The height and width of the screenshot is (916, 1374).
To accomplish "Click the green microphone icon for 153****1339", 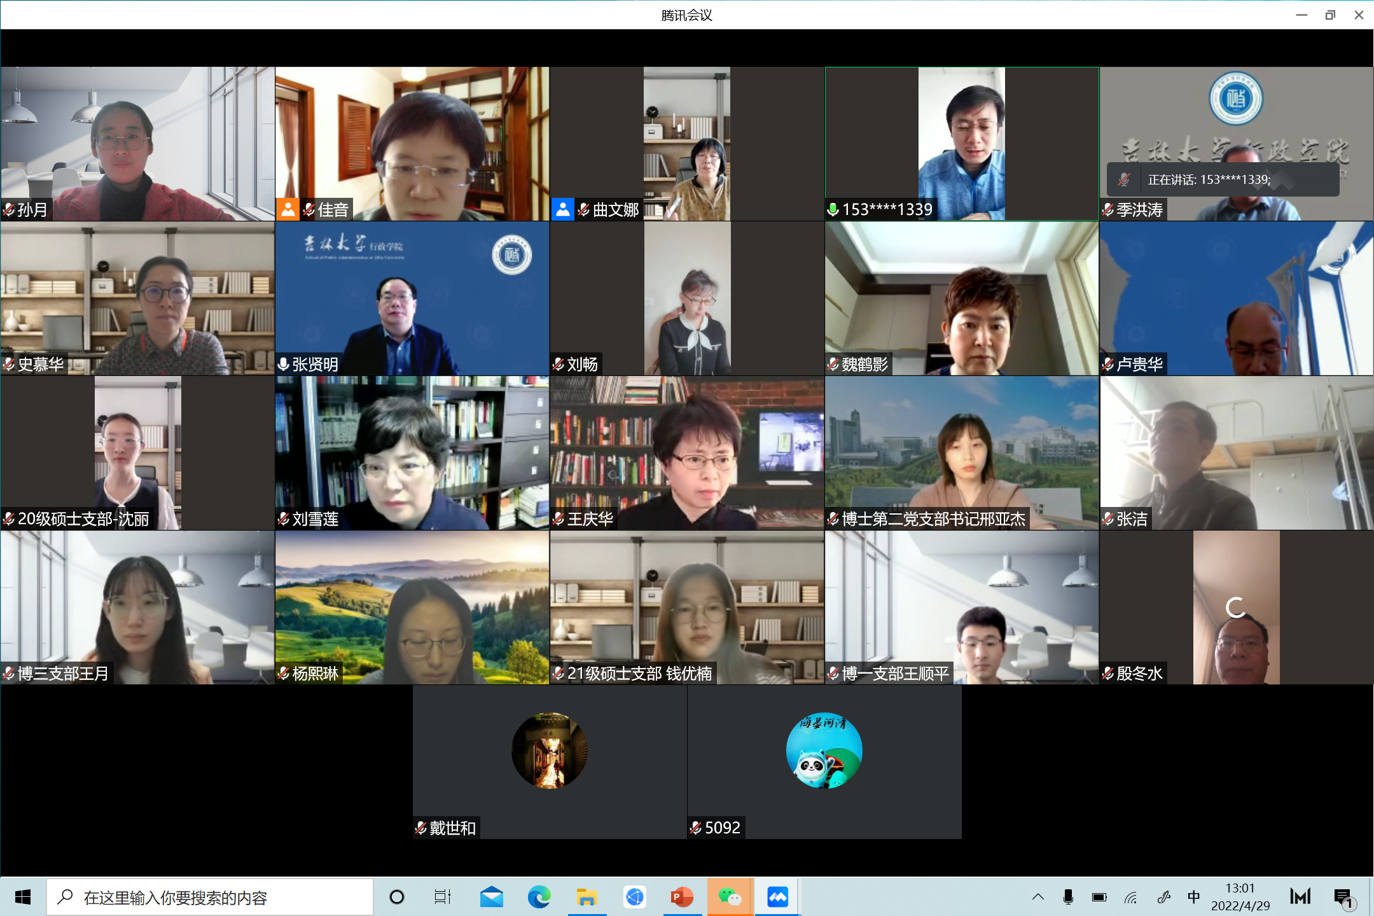I will (833, 209).
